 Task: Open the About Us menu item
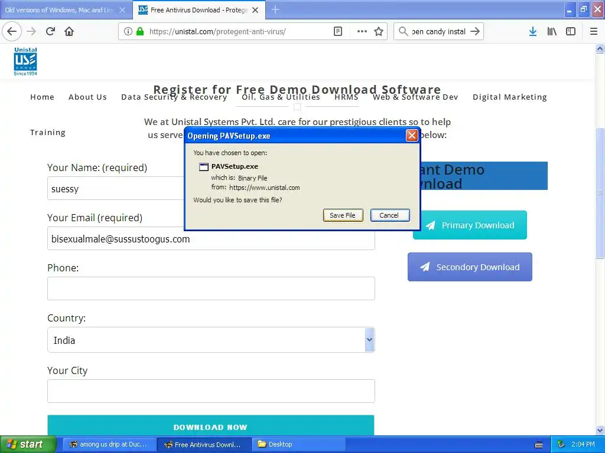87,97
